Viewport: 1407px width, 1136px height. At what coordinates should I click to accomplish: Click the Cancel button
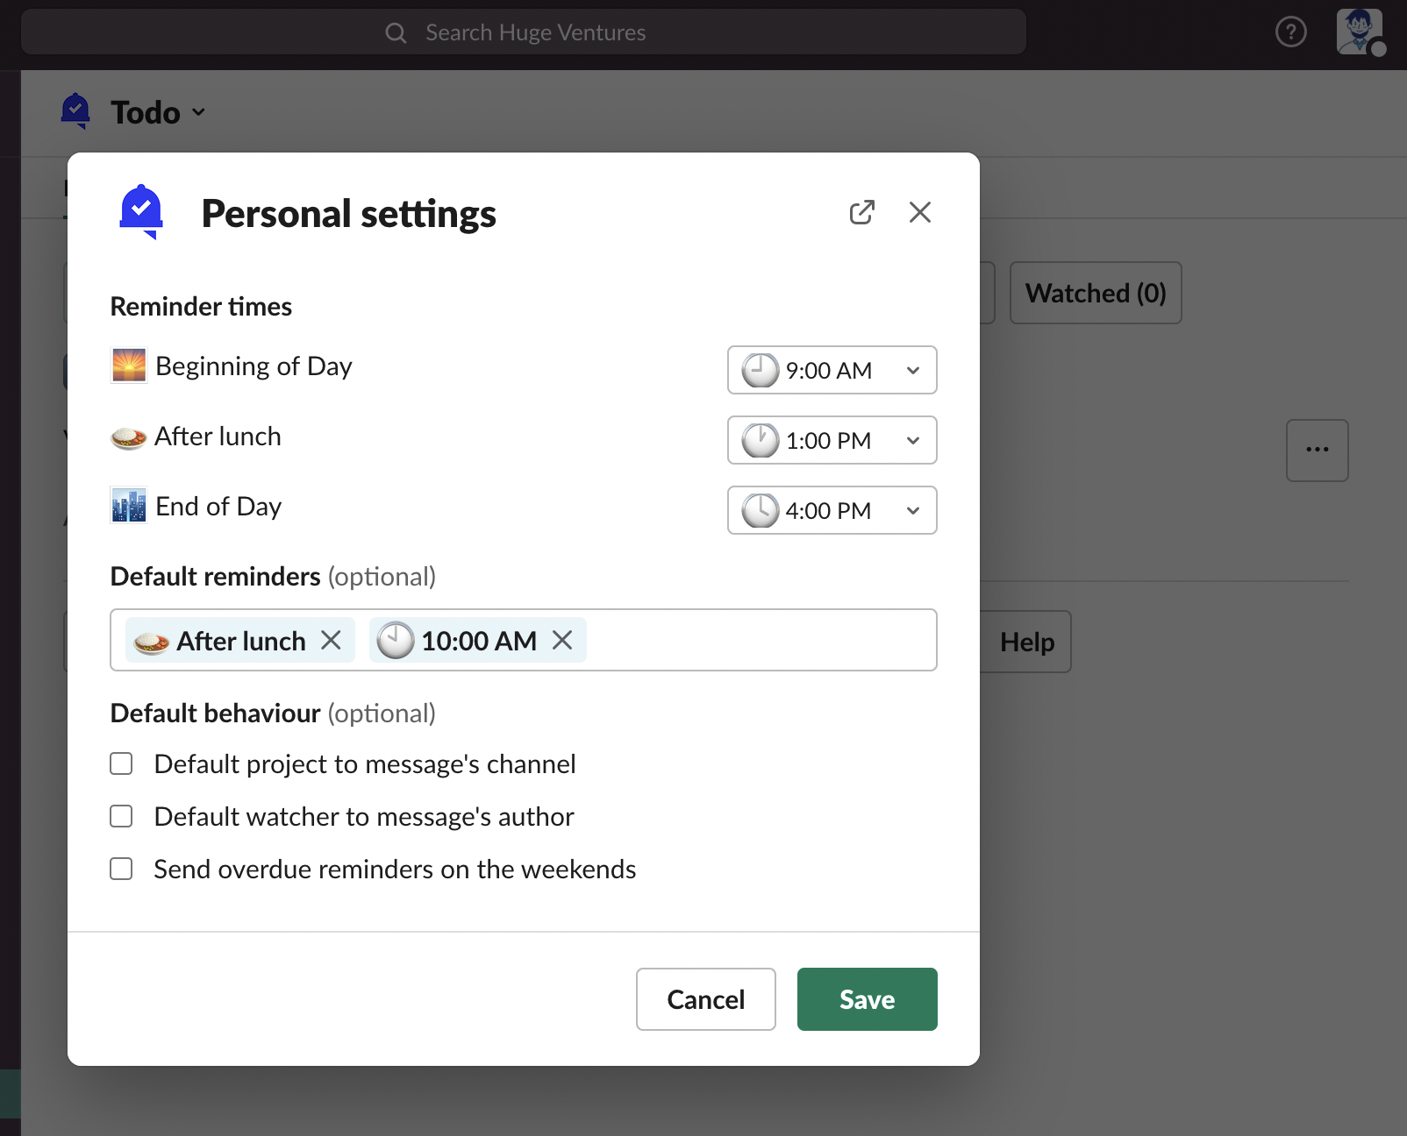(705, 999)
